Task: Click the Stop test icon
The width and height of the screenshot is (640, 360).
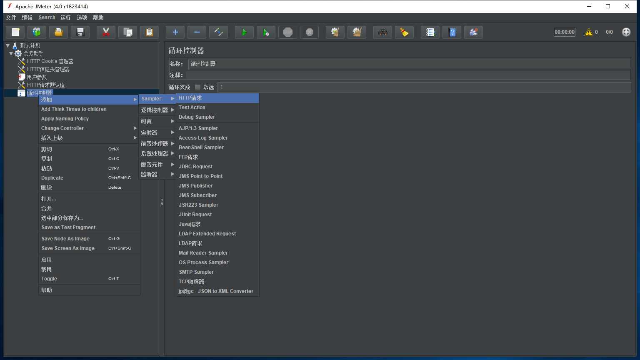Action: pyautogui.click(x=287, y=32)
